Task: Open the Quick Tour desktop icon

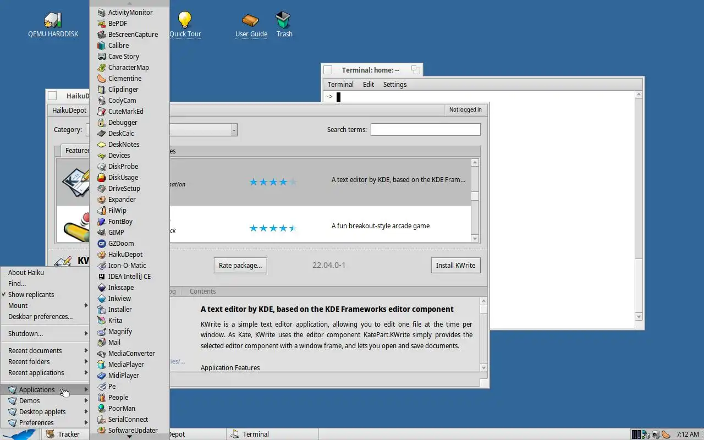Action: tap(185, 25)
